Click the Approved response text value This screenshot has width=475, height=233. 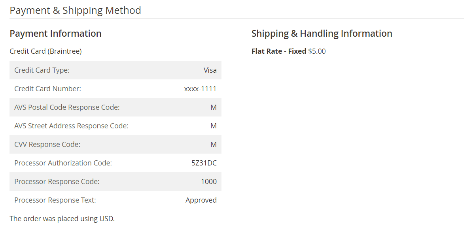pos(201,200)
